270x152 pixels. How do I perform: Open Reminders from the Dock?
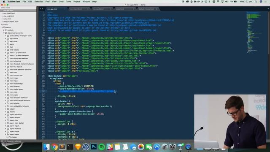click(125, 147)
